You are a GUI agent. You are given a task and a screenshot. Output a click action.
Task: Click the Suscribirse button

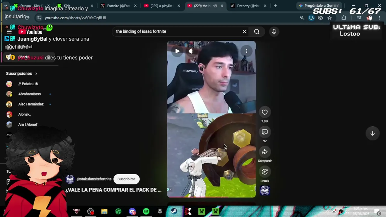[x=126, y=179]
